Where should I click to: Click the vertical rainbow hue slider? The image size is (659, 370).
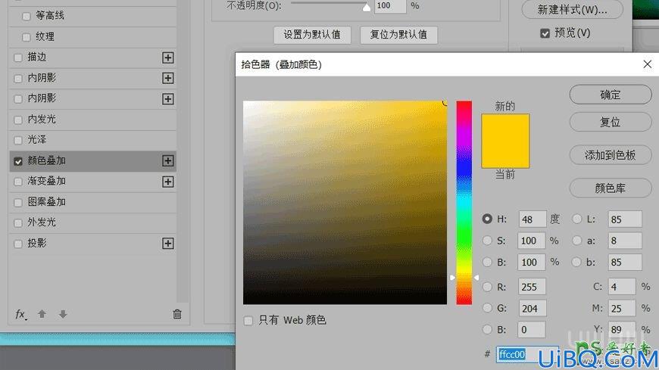click(464, 203)
